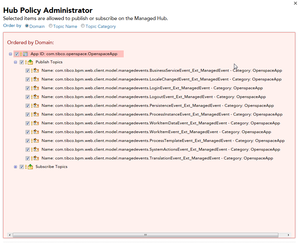Toggle checkbox for LocaleChangedEvent topic
Viewport: 299px width, 245px height.
tap(27, 79)
